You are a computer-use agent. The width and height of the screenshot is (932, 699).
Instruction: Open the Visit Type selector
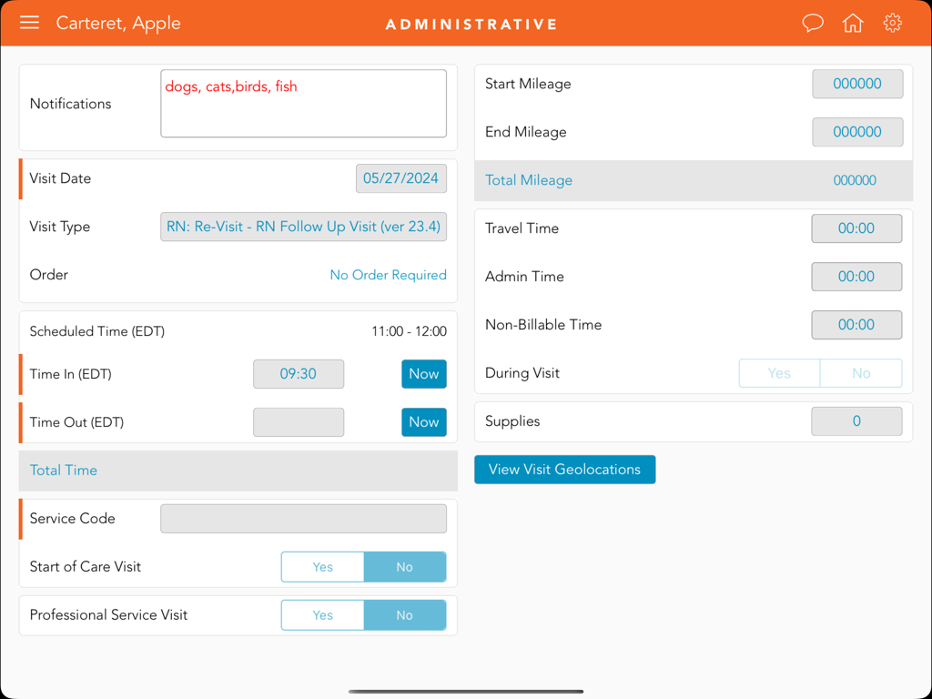pos(303,227)
